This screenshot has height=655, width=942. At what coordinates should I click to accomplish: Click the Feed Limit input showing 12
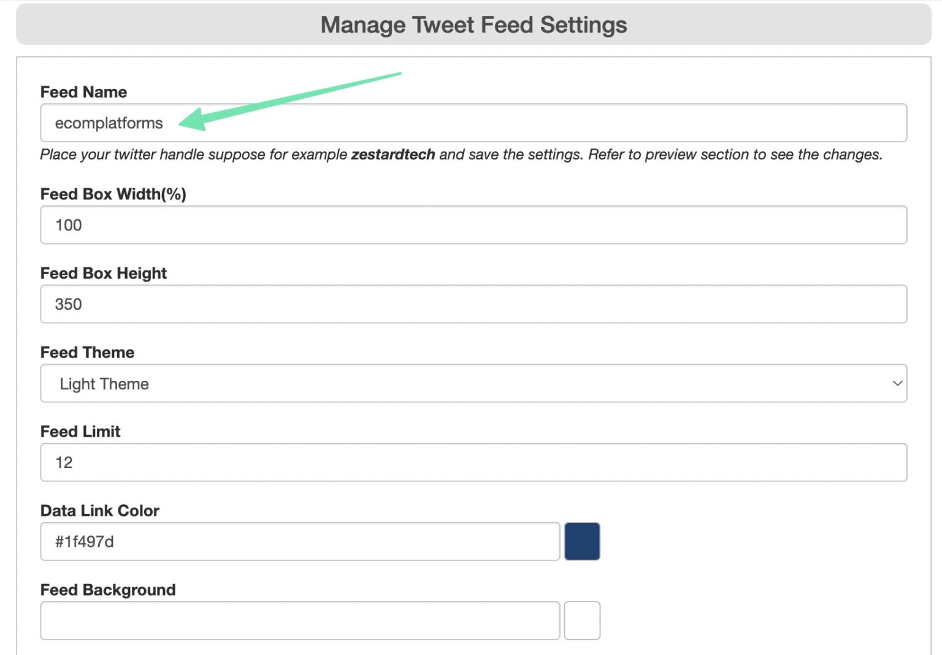point(429,462)
